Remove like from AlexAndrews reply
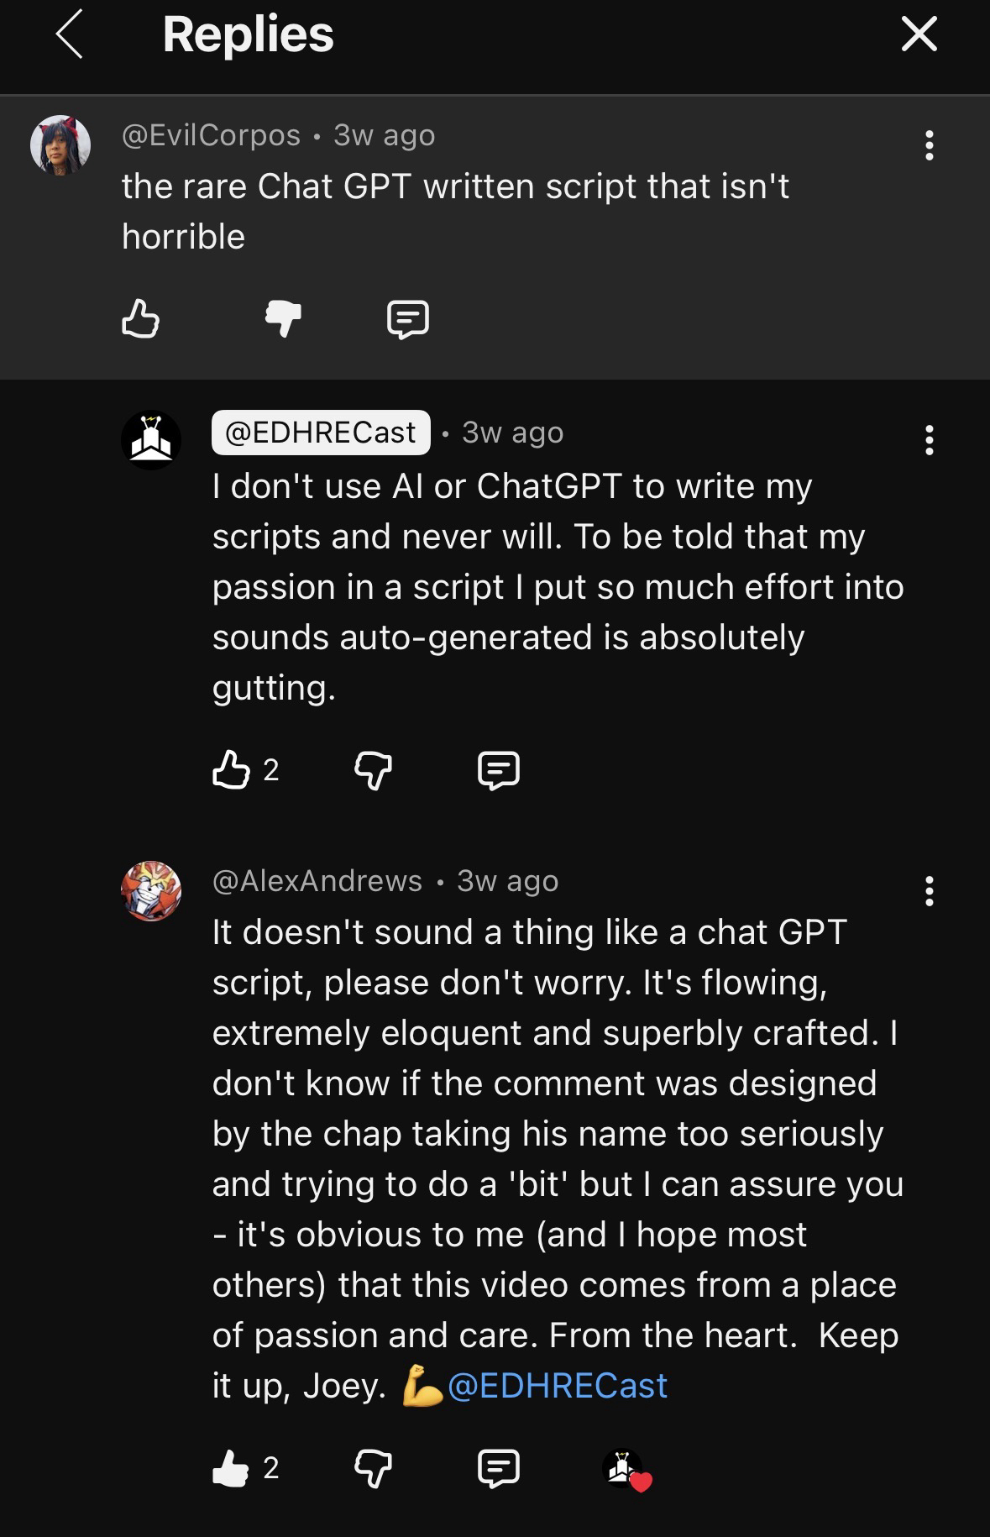 click(x=231, y=1468)
